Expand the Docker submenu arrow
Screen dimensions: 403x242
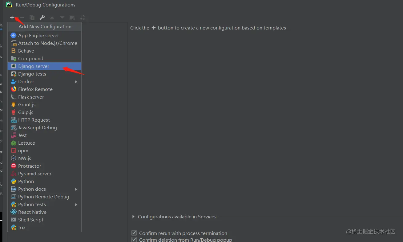[x=76, y=82]
